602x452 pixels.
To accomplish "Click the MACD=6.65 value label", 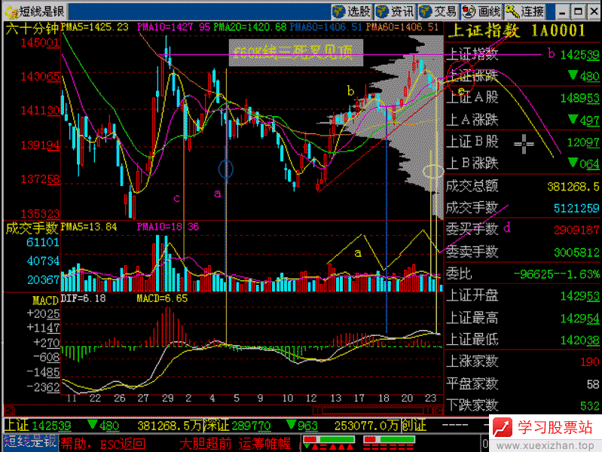I will pos(162,298).
